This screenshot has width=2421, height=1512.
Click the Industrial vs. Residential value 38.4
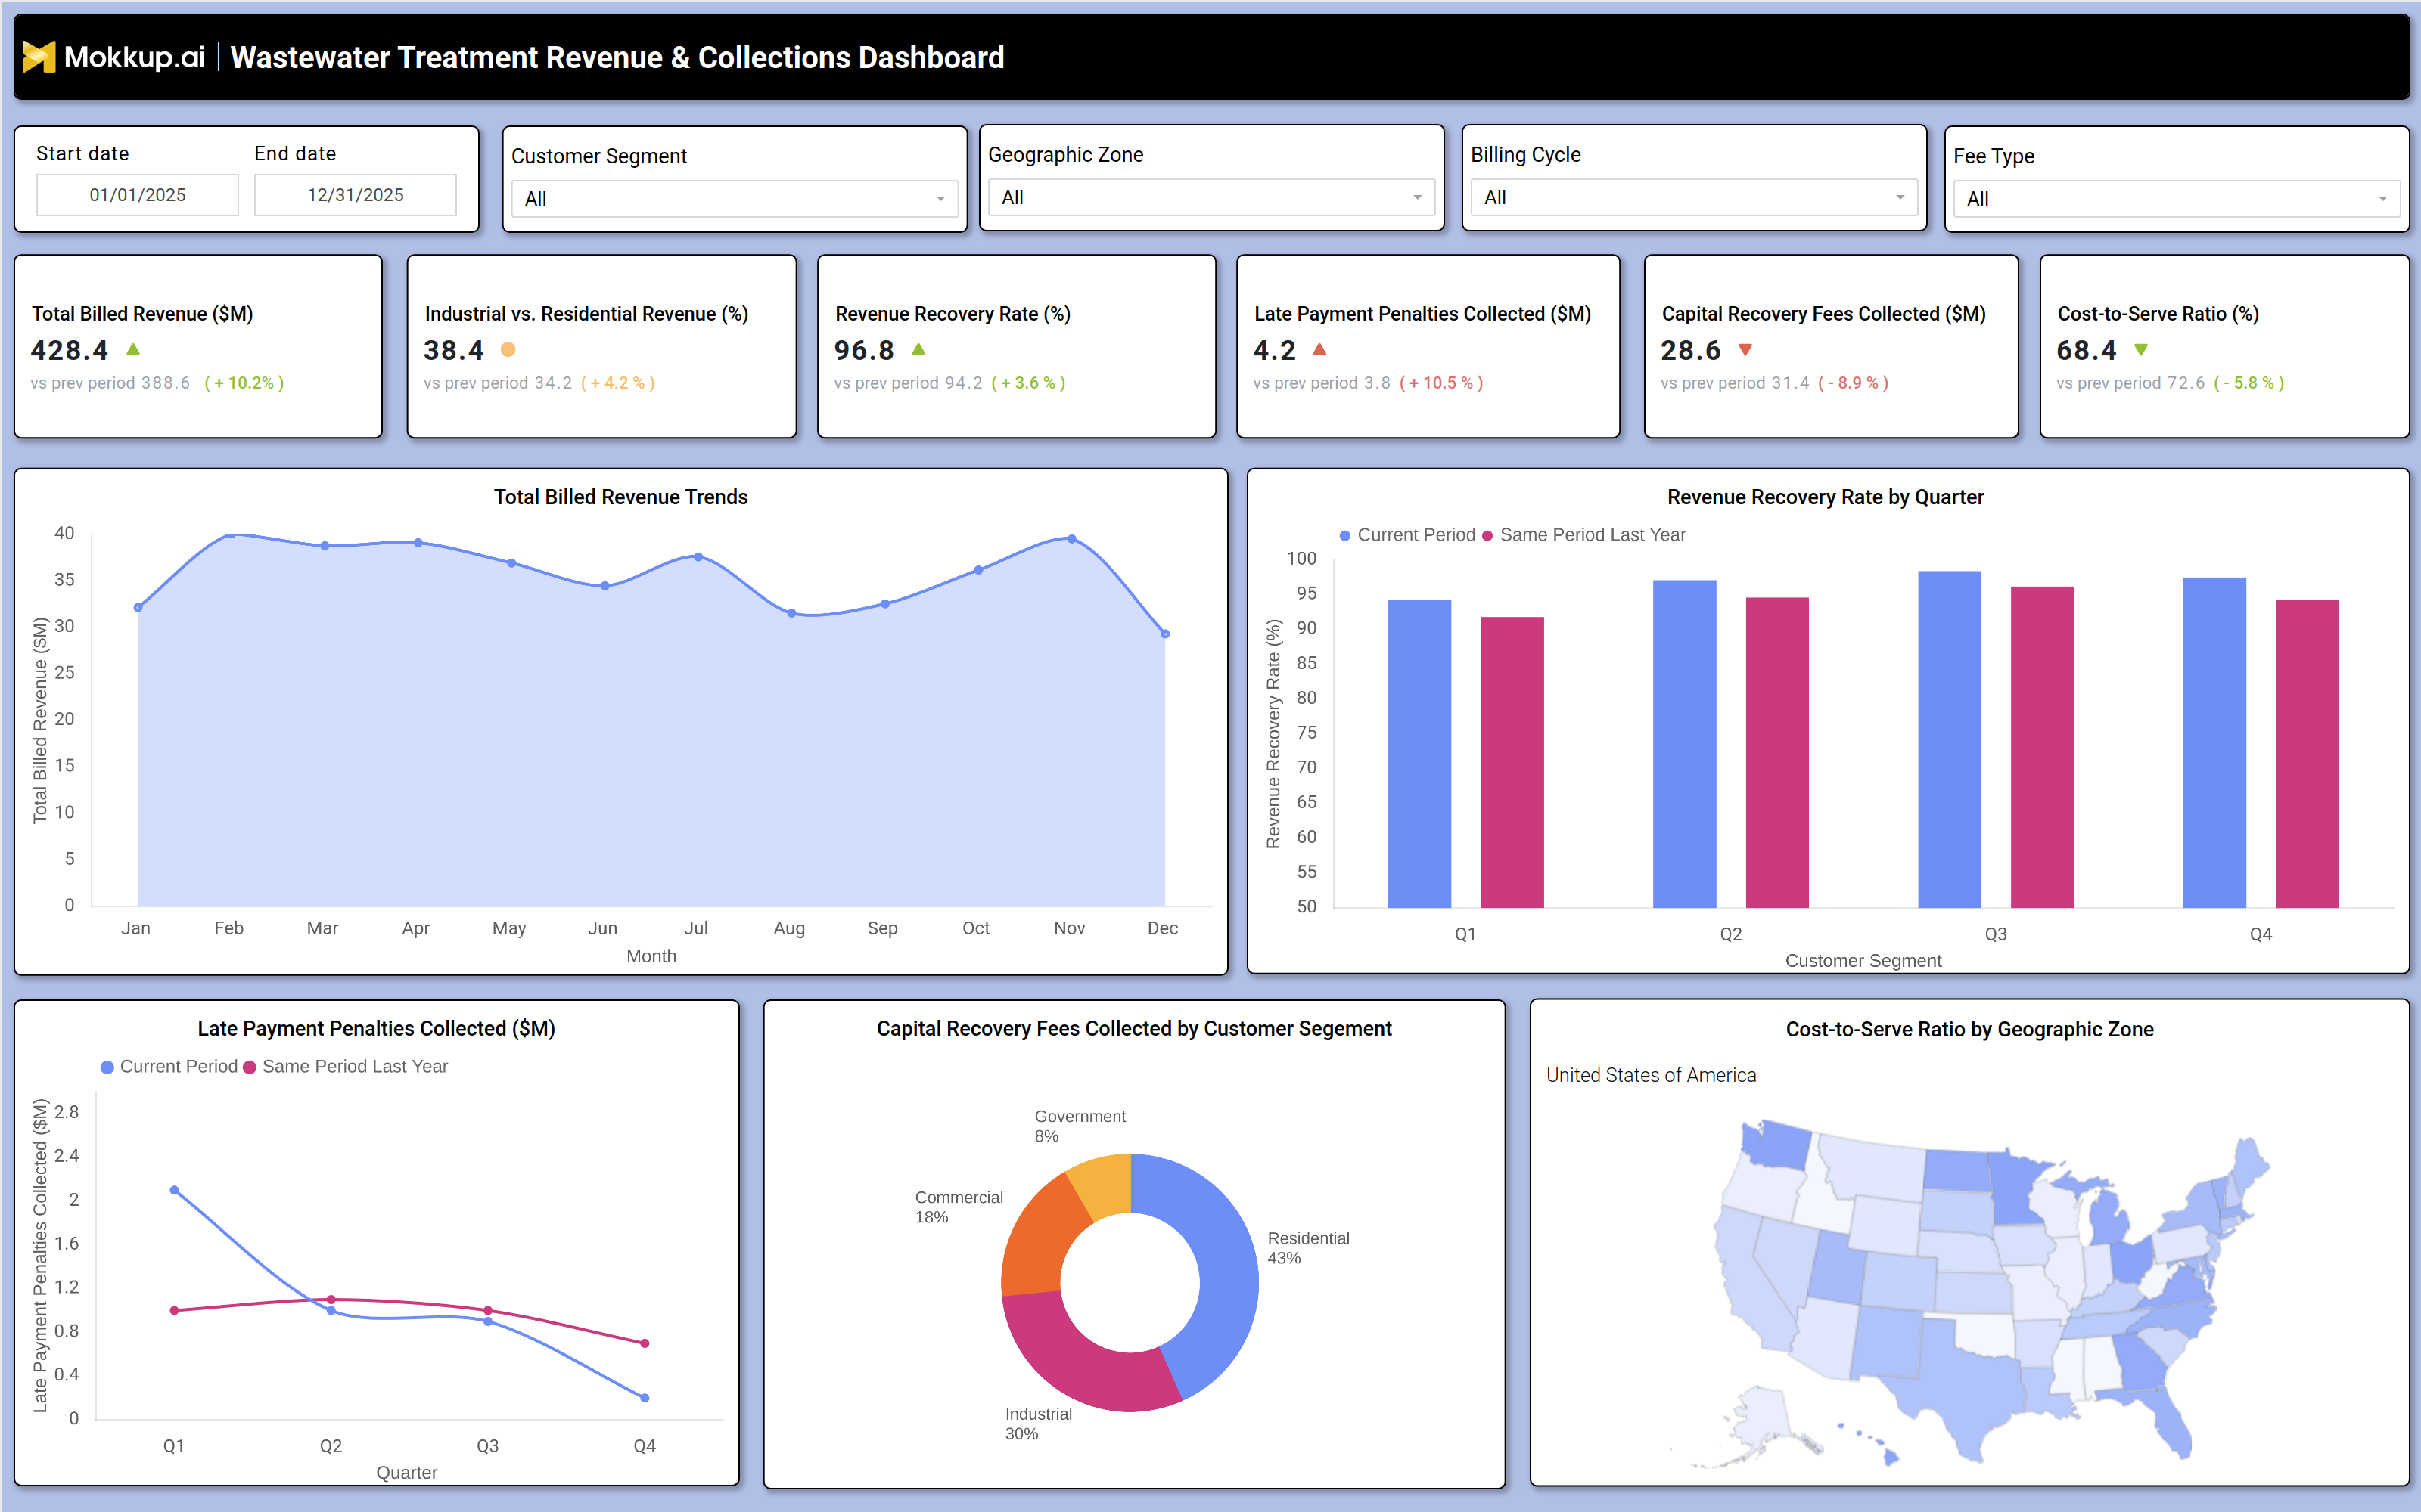coord(453,350)
